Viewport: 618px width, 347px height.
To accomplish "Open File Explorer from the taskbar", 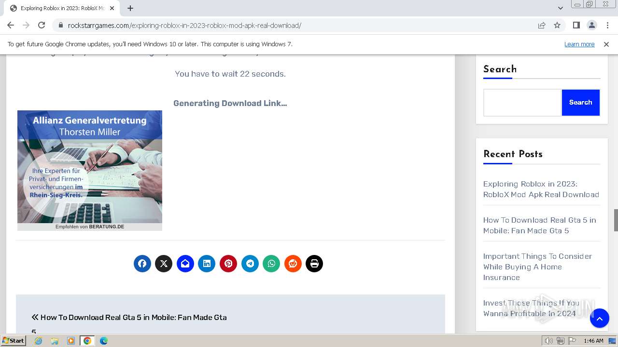I will click(55, 341).
